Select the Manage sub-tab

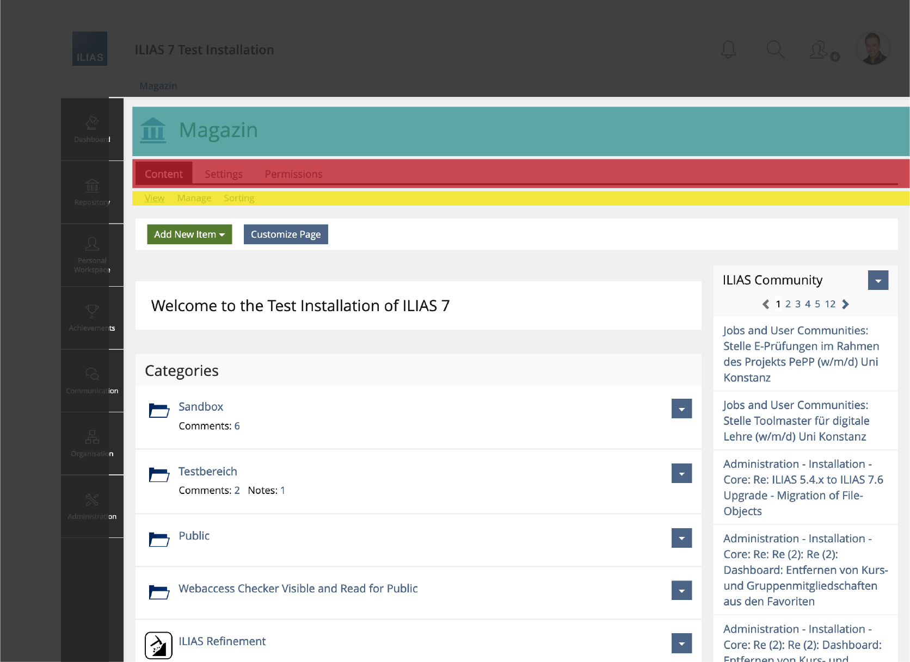[194, 198]
